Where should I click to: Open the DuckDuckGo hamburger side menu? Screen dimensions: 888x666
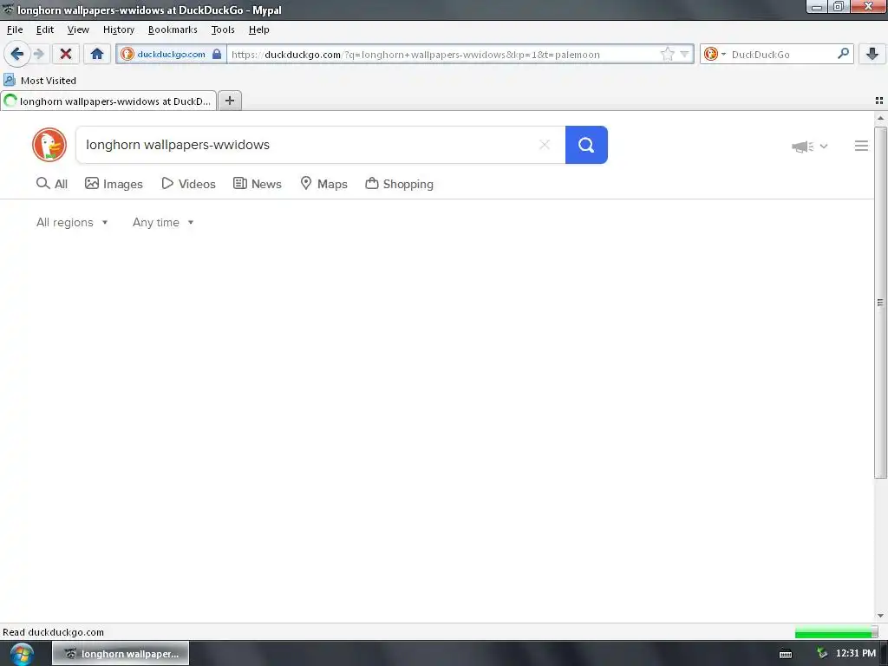pyautogui.click(x=861, y=146)
